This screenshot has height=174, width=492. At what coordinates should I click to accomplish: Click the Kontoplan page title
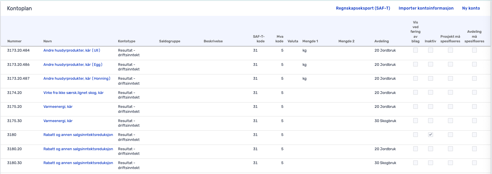pyautogui.click(x=20, y=9)
